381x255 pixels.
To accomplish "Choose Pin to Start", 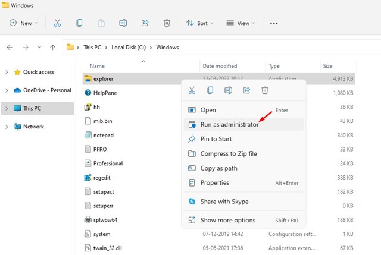I will [x=243, y=139].
